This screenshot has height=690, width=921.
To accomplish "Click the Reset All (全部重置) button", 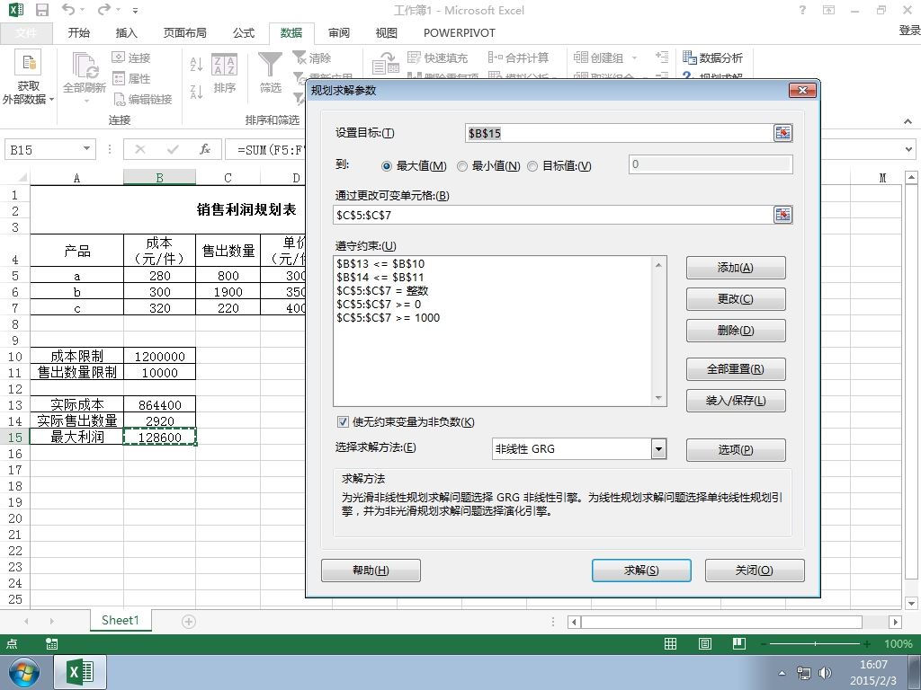I will pos(736,369).
